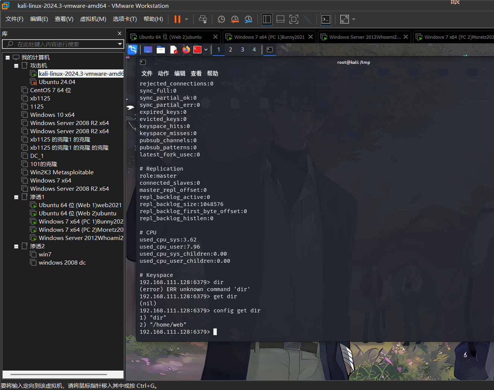Enter full screen mode icon
The image size is (494, 390).
294,19
